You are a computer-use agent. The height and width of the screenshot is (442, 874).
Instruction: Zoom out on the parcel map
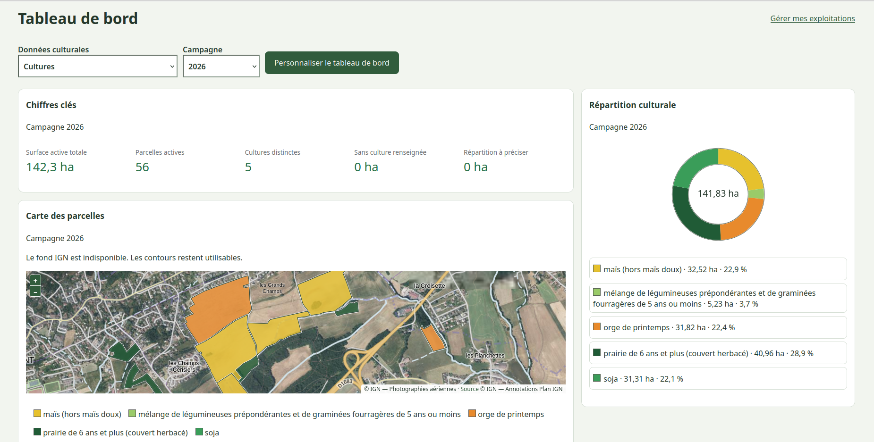click(x=35, y=292)
